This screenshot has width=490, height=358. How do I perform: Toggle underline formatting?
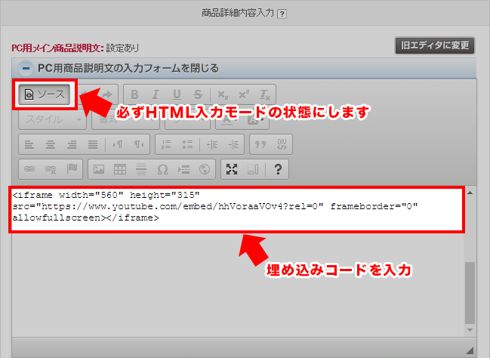pos(177,94)
